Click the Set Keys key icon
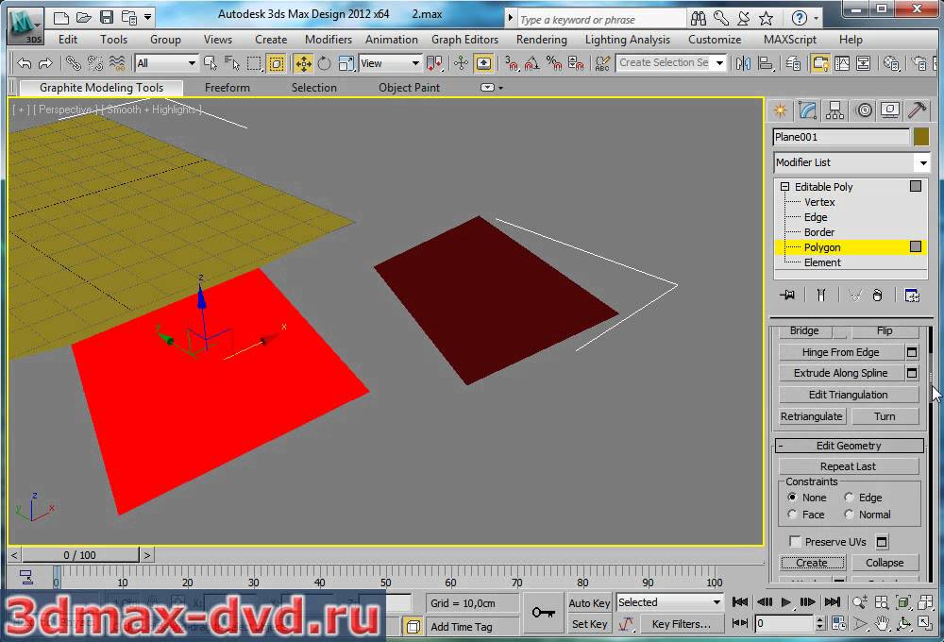Image resolution: width=944 pixels, height=642 pixels. [x=543, y=613]
